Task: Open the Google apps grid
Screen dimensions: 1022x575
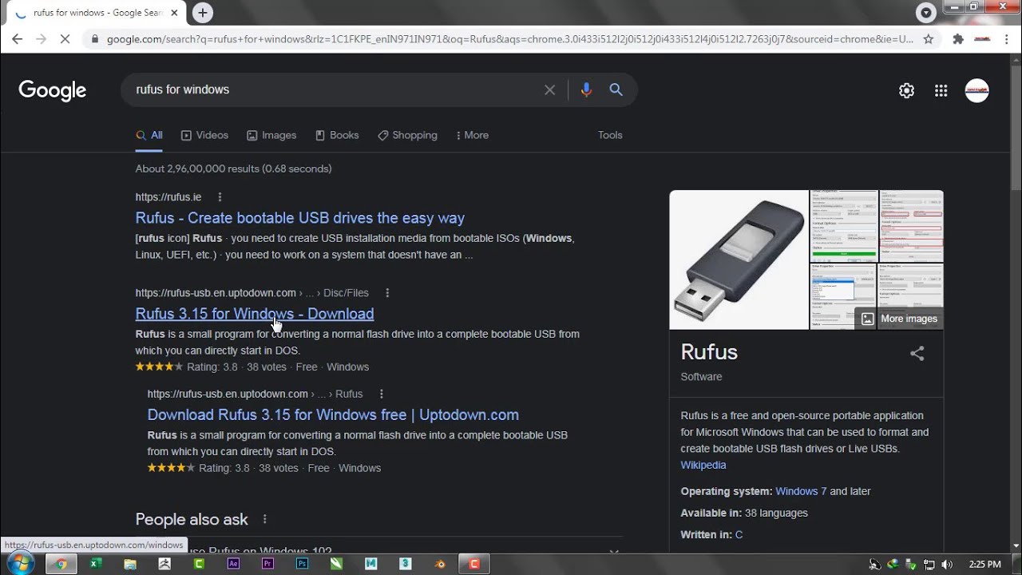Action: coord(941,90)
